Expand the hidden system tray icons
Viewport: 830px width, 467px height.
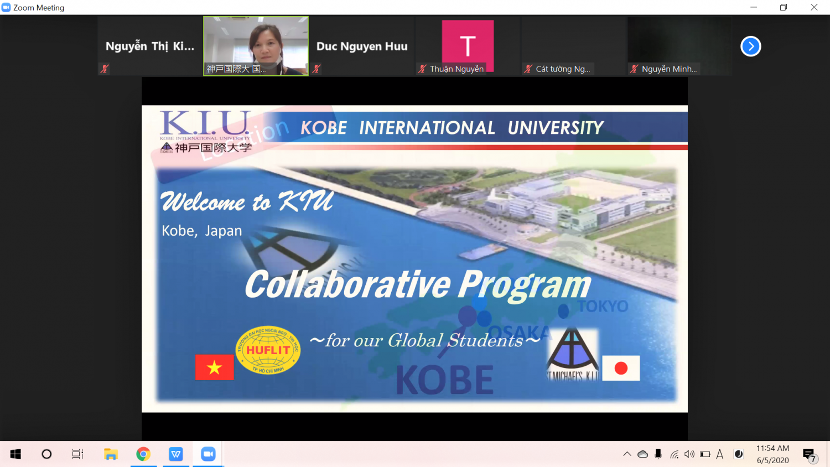coord(627,454)
